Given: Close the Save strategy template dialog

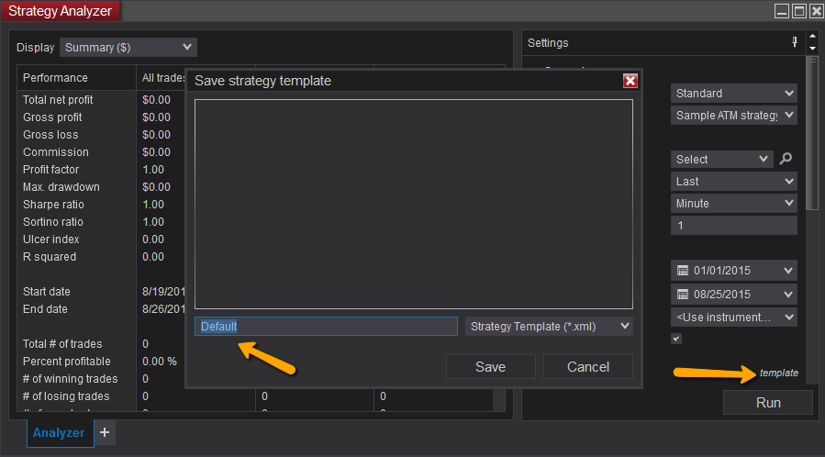Looking at the screenshot, I should 630,81.
